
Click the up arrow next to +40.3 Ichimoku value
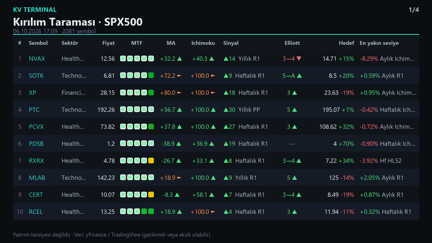212,59
